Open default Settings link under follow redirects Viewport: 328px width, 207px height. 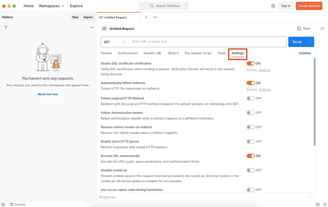pyautogui.click(x=265, y=90)
